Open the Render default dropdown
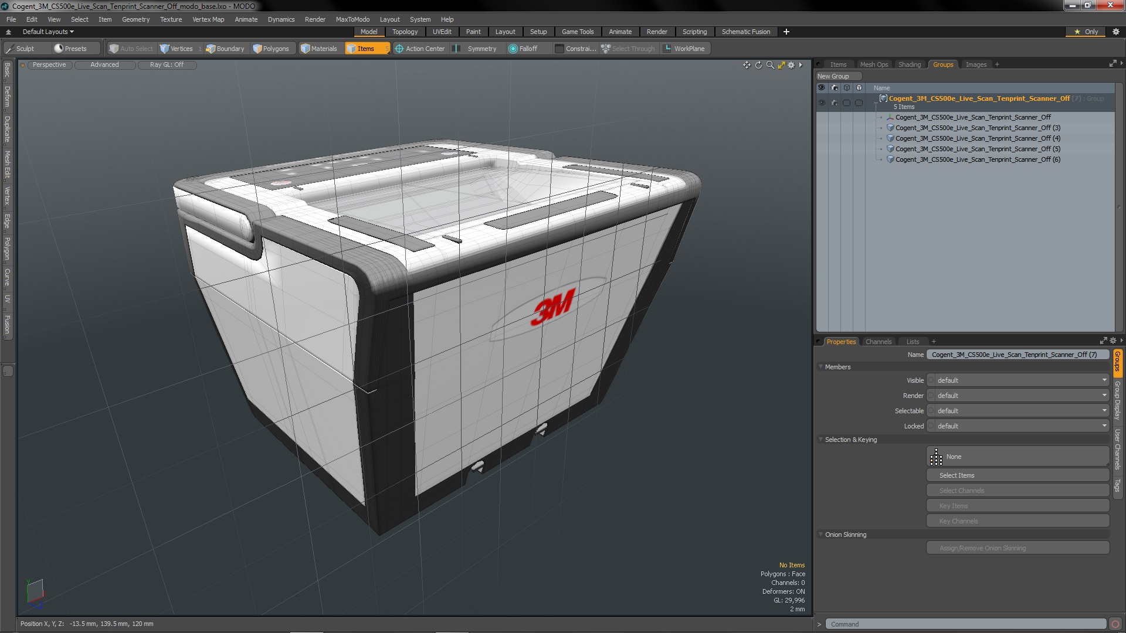Viewport: 1126px width, 633px height. (1021, 396)
